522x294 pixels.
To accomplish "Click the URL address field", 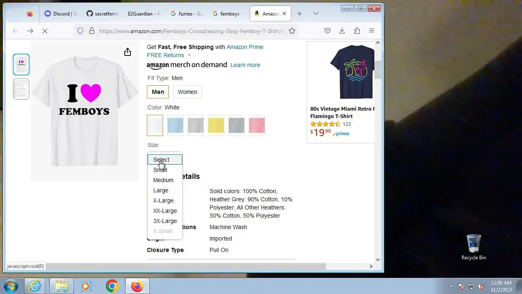I will 192,31.
